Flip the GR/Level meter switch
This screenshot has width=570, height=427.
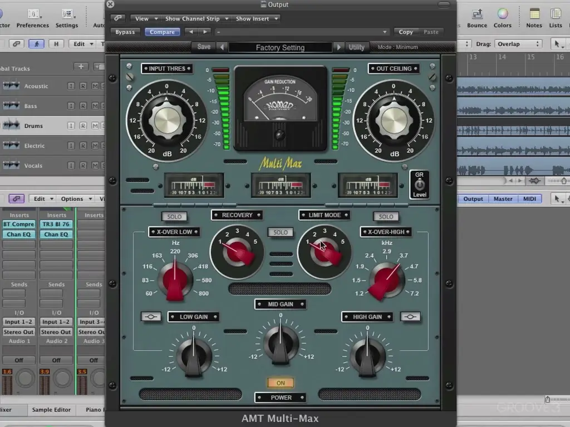(x=419, y=185)
